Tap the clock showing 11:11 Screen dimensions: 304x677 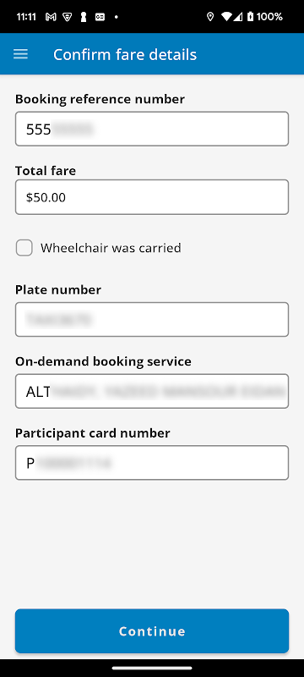click(x=27, y=17)
